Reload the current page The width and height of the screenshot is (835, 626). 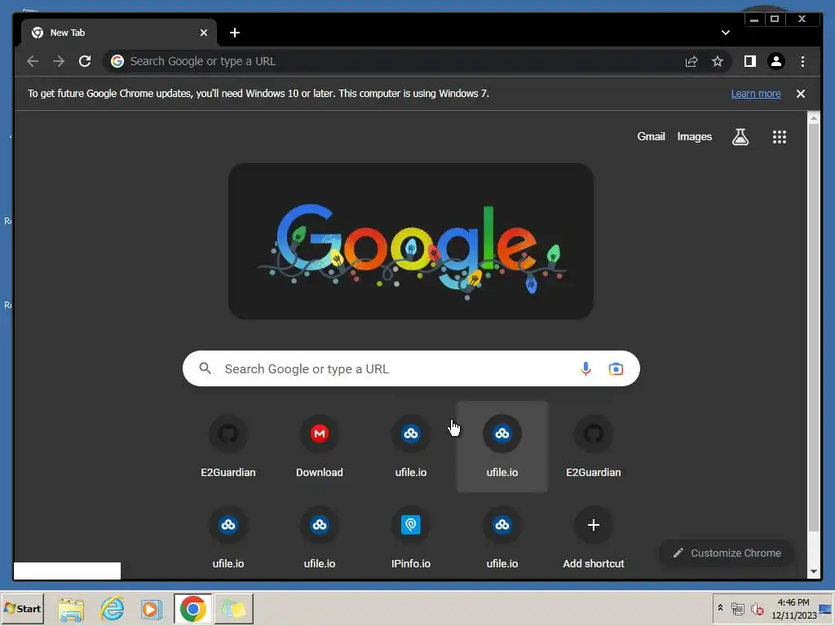click(x=85, y=61)
